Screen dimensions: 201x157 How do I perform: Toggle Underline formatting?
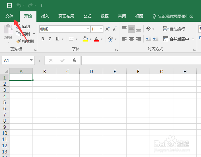point(57,39)
